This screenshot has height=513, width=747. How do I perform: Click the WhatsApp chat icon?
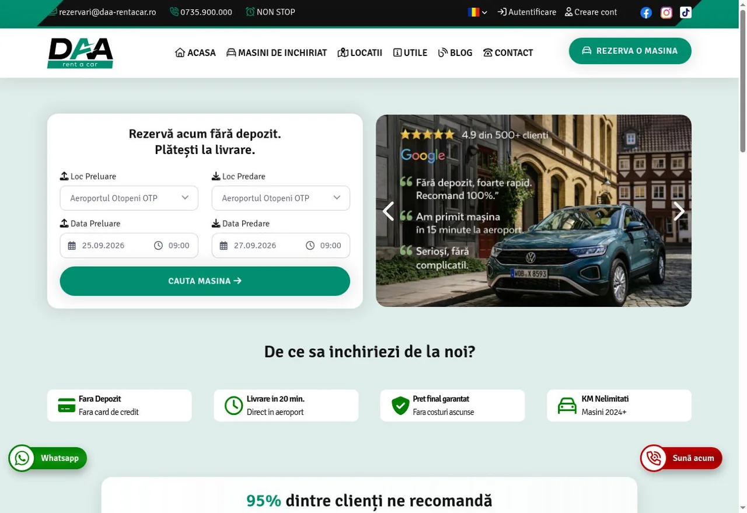tap(22, 458)
